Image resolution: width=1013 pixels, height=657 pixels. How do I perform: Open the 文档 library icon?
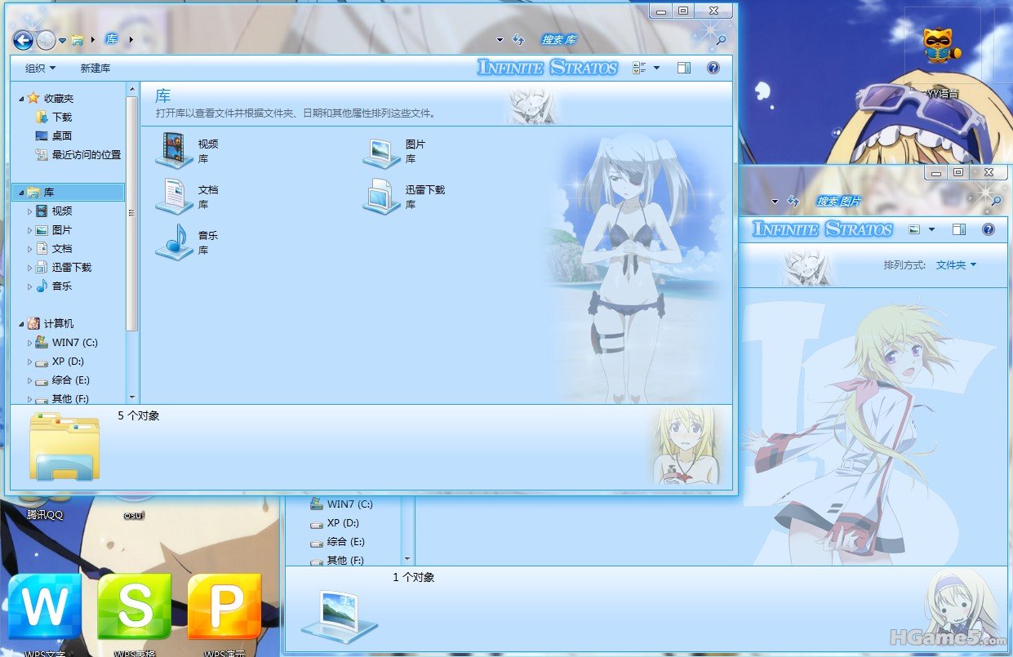point(174,197)
